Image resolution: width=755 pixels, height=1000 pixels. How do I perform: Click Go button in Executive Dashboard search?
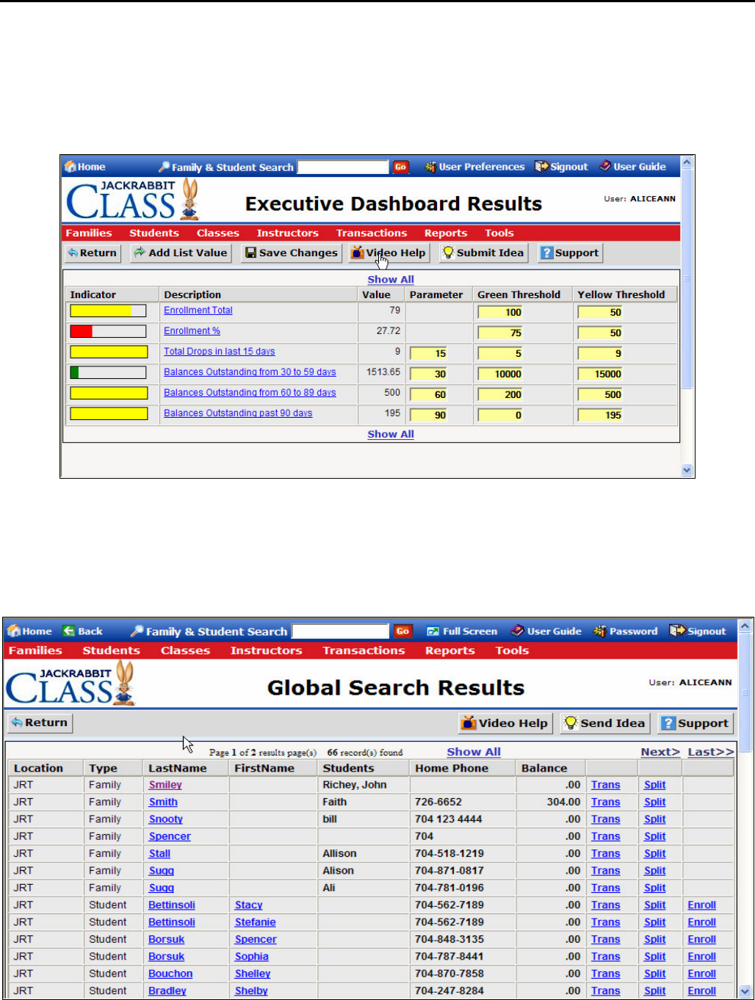(400, 167)
